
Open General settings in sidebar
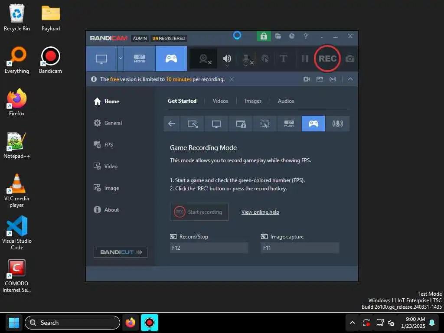click(108, 123)
